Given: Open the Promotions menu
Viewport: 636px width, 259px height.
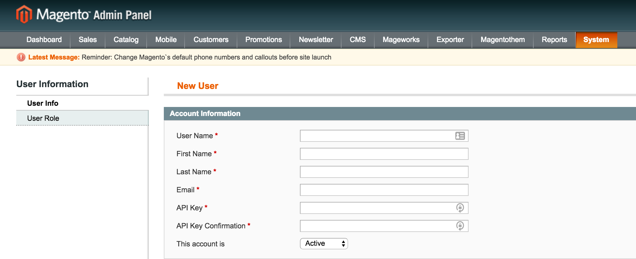Looking at the screenshot, I should (263, 40).
